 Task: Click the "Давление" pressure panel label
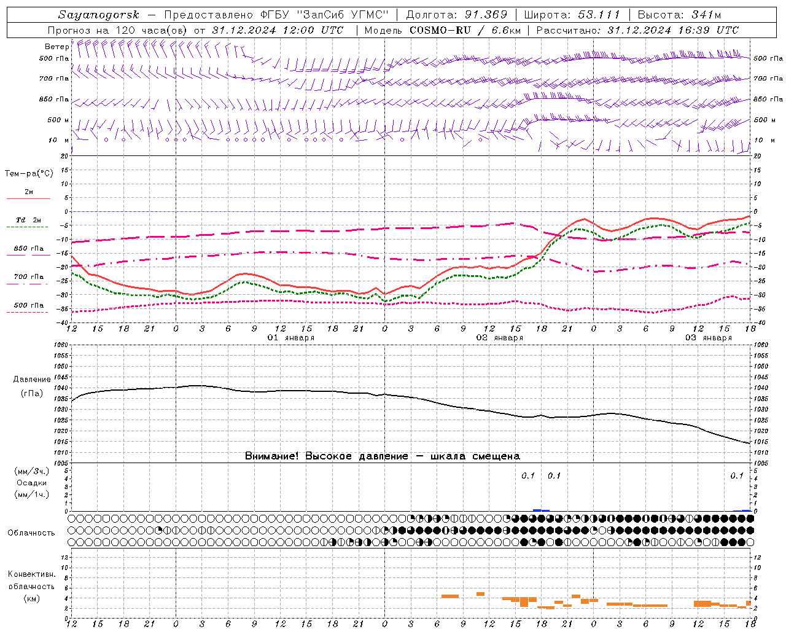point(32,380)
